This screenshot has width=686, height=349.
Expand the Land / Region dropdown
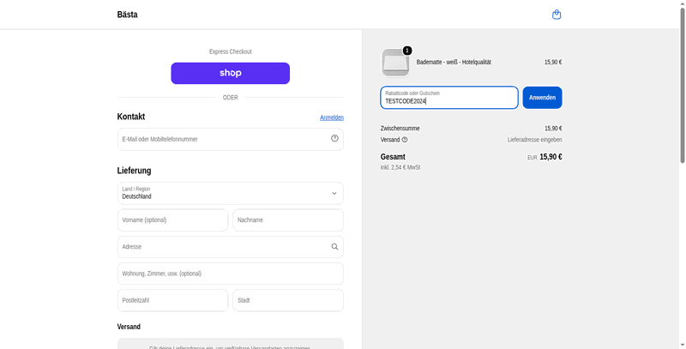[231, 193]
